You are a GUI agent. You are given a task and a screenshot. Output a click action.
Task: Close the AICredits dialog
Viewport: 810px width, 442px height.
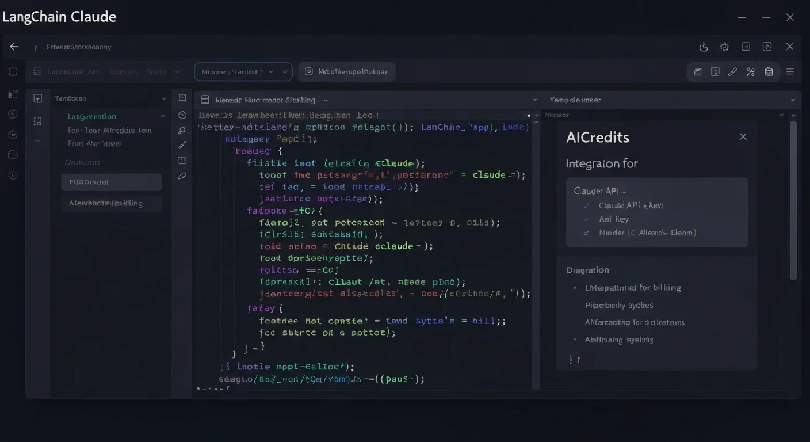743,136
